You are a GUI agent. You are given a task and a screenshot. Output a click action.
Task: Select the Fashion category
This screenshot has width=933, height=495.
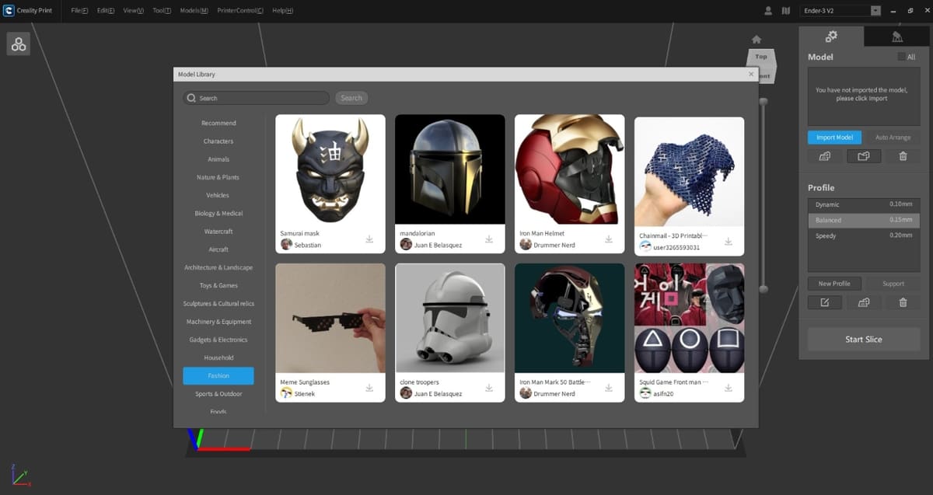(x=218, y=376)
